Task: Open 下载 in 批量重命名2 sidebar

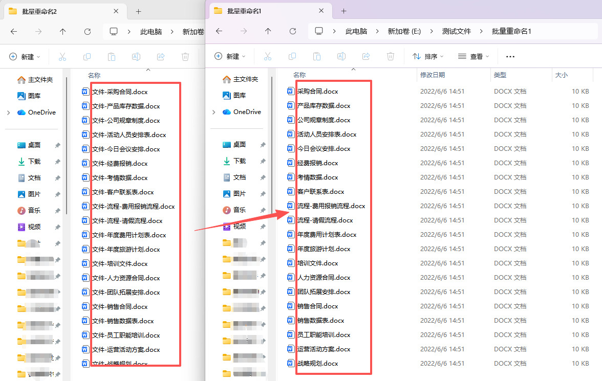Action: click(x=29, y=161)
